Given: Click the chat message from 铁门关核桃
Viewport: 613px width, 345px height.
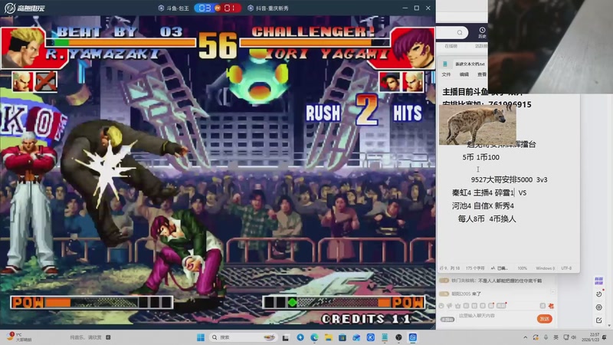Looking at the screenshot, I should 491,281.
